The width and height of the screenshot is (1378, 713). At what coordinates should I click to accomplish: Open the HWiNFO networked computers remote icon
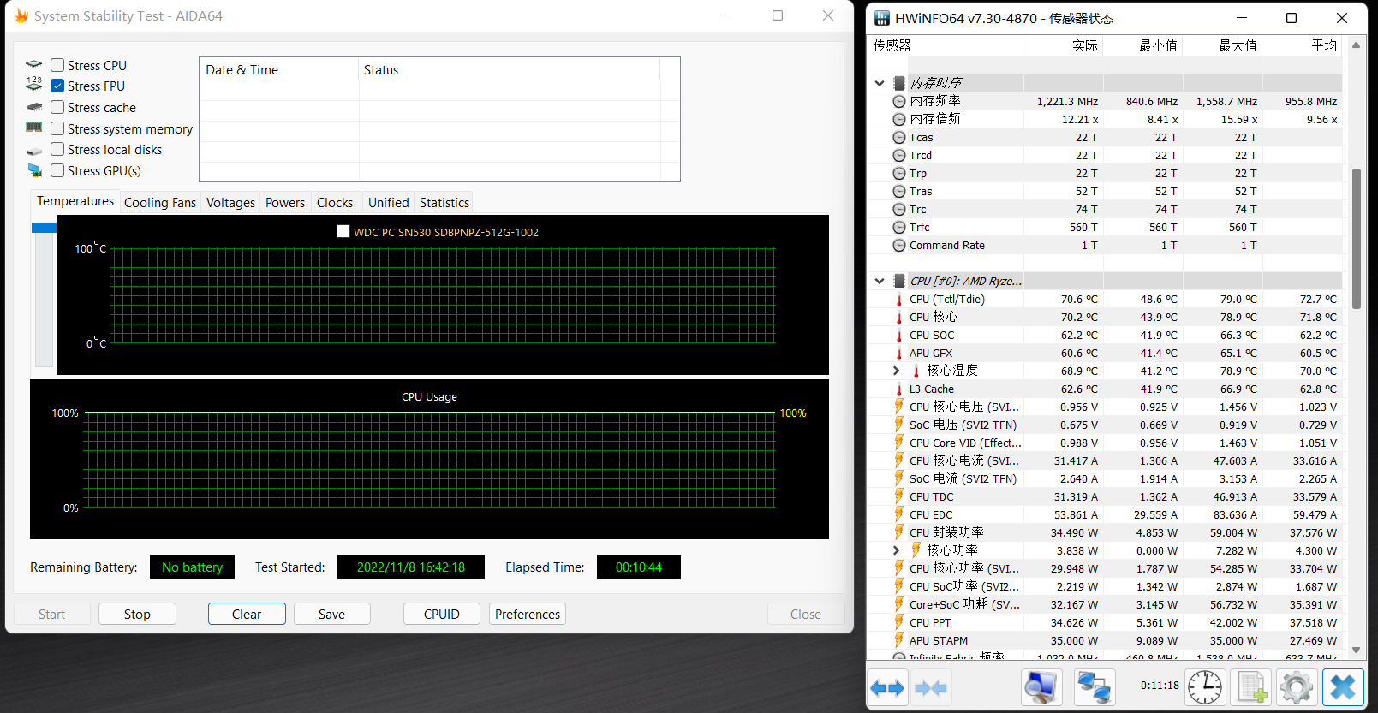point(1094,686)
